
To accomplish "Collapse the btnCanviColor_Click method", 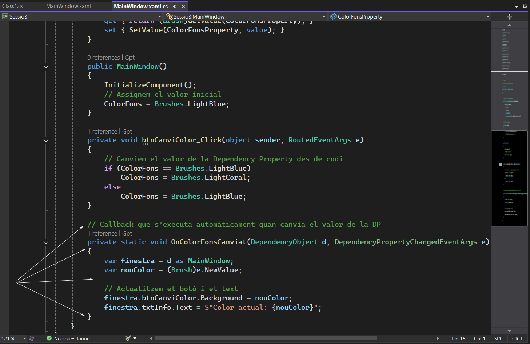I will point(46,141).
